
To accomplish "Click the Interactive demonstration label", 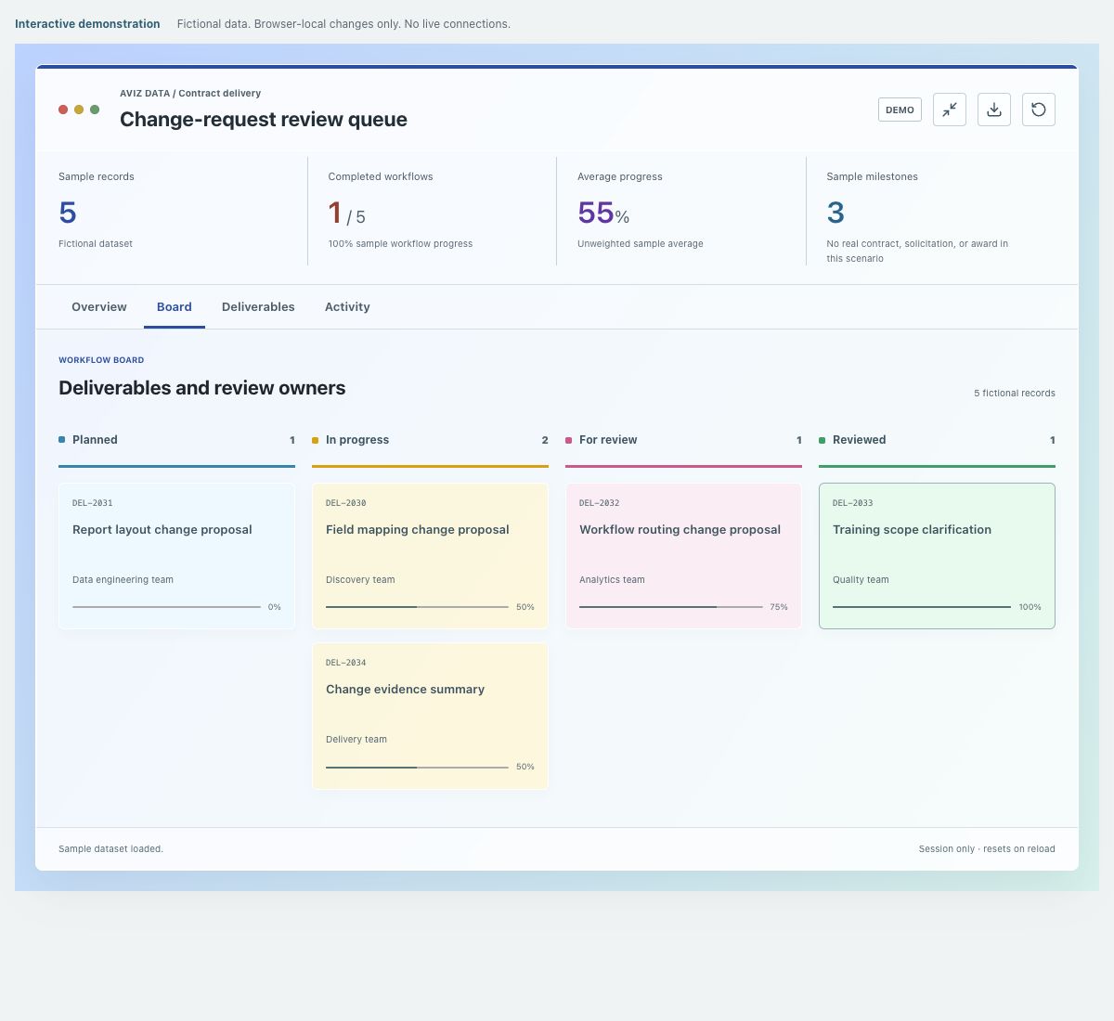I will point(87,24).
